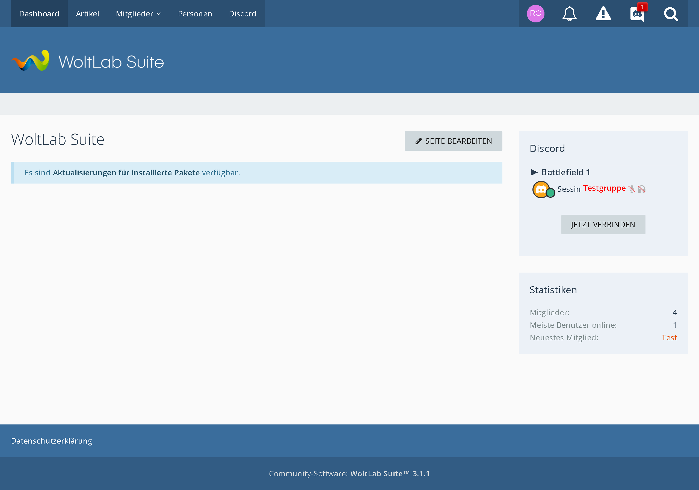
Task: Click the WoltLab Suite wave logo
Action: tap(31, 61)
